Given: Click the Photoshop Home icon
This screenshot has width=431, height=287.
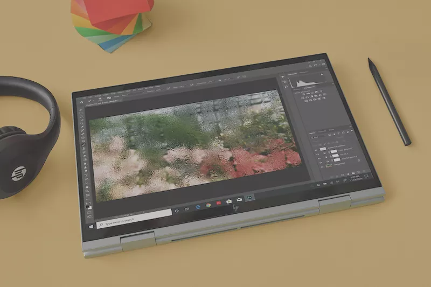Looking at the screenshot, I should 82,102.
